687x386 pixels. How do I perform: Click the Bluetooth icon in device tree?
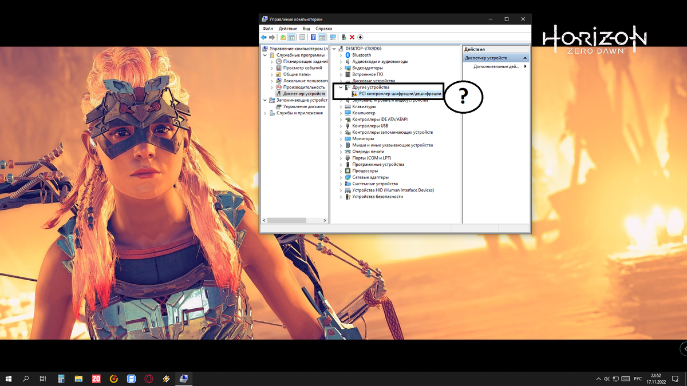[x=348, y=55]
